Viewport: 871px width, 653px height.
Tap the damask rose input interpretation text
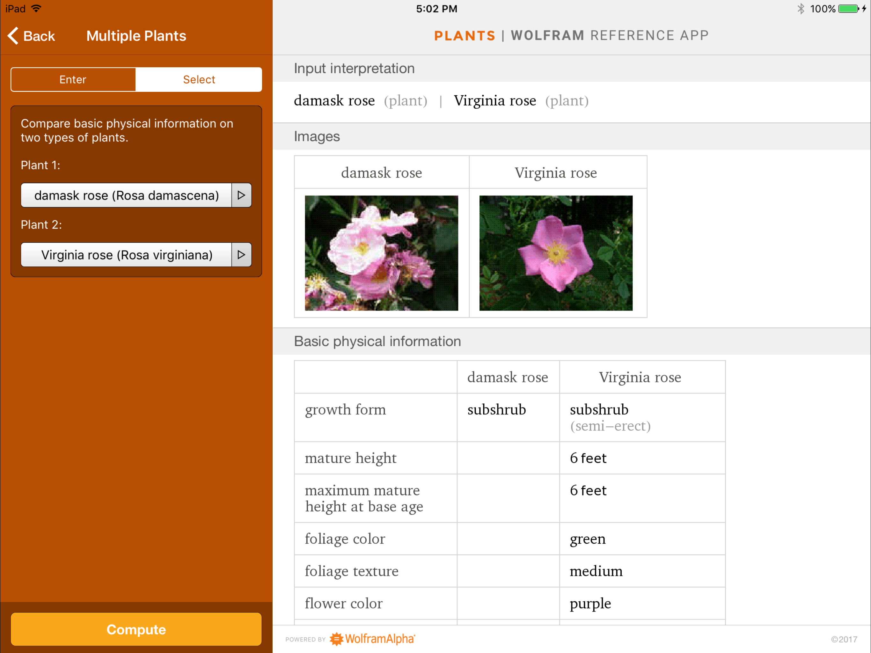click(334, 101)
